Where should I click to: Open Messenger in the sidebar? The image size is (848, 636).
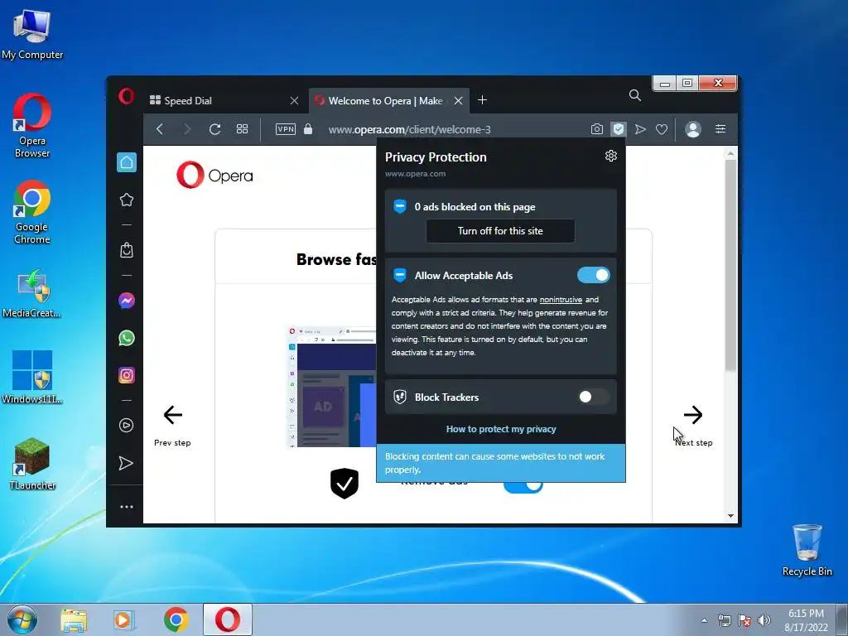tap(127, 301)
